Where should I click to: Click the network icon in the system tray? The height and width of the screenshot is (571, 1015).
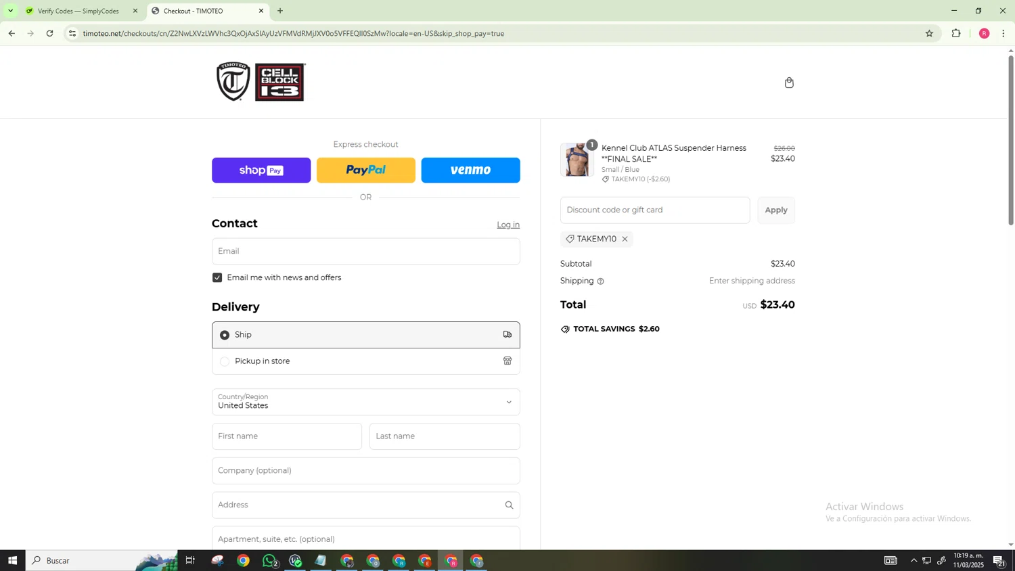coord(927,560)
